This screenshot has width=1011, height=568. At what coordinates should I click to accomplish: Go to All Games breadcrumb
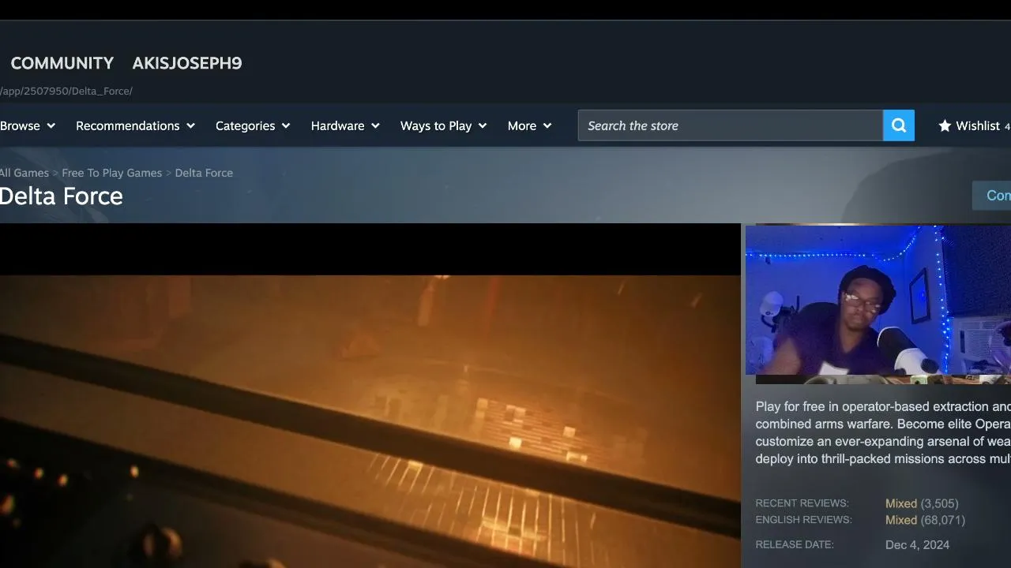coord(24,173)
